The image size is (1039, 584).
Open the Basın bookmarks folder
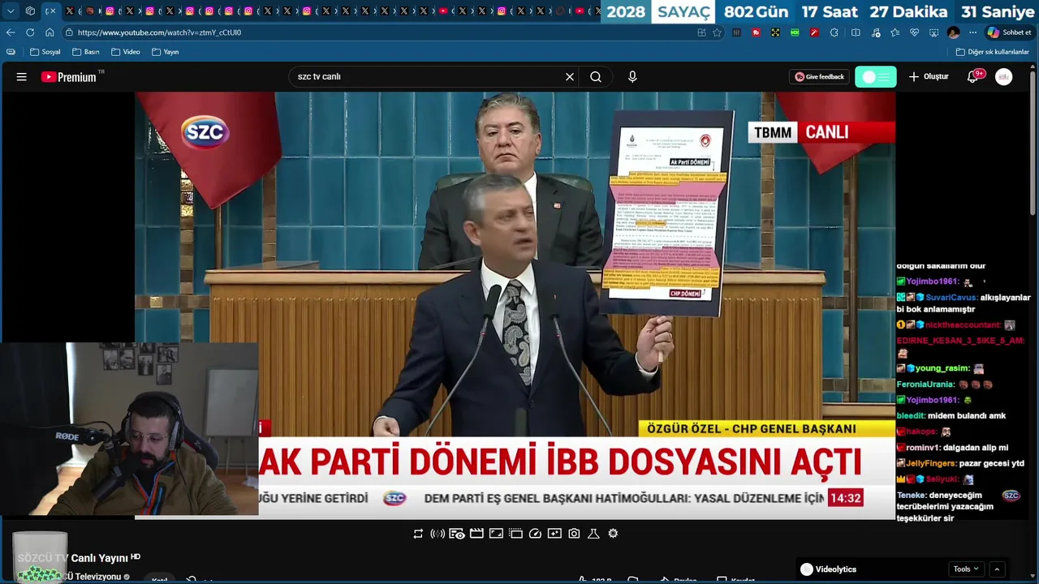tap(85, 52)
